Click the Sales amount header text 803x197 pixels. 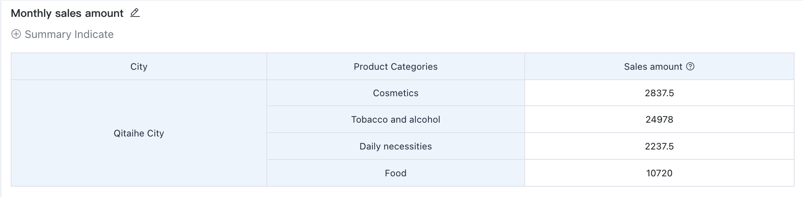coord(653,66)
